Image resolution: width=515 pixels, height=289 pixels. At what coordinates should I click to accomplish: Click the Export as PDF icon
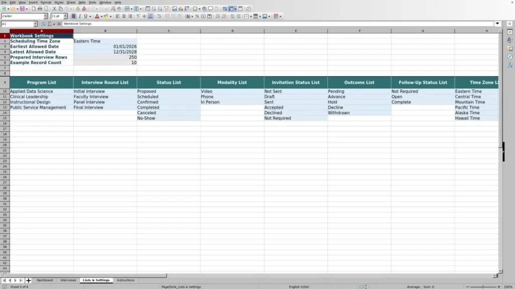point(34,9)
